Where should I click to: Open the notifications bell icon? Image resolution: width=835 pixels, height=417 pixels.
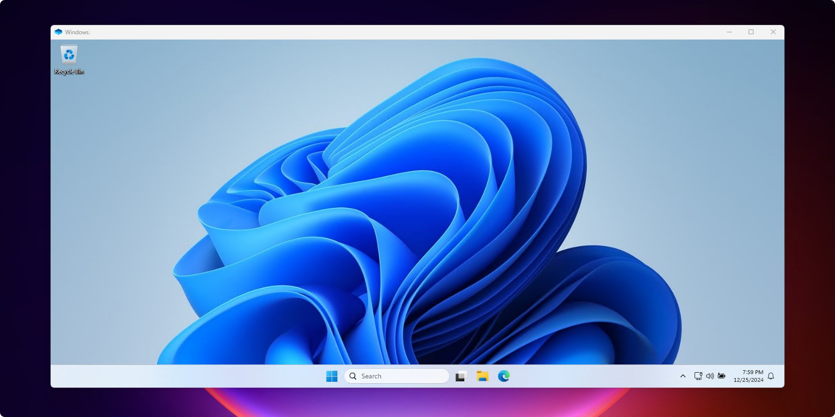771,376
